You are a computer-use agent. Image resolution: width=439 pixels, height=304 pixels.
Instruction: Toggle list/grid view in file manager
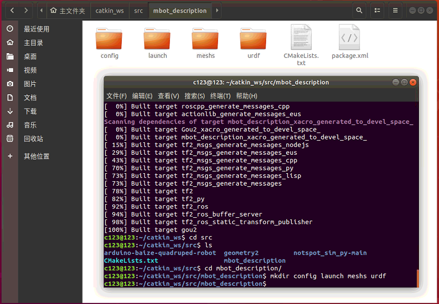coord(377,11)
